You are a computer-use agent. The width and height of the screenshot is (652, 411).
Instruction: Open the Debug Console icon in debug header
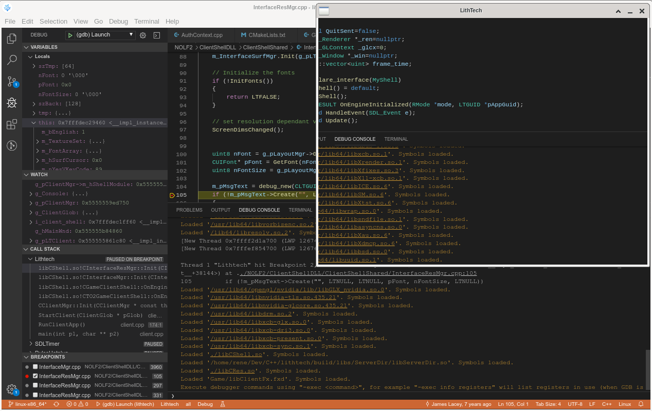click(157, 35)
